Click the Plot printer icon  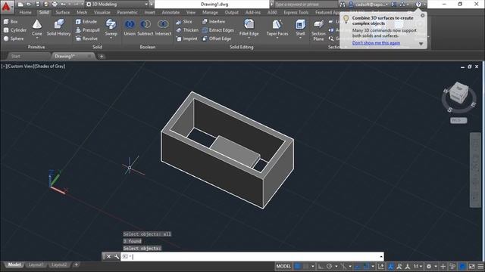(55, 5)
